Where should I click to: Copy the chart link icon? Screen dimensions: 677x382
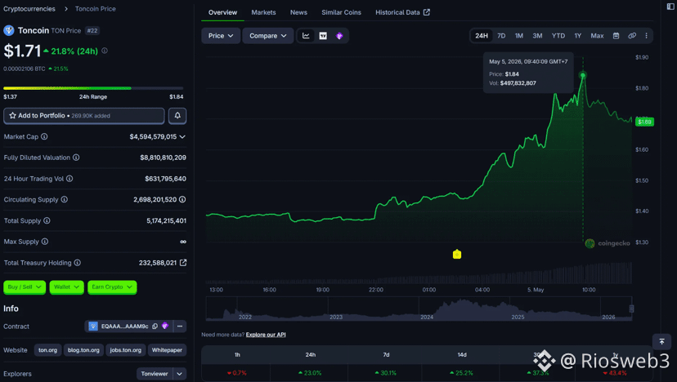632,36
